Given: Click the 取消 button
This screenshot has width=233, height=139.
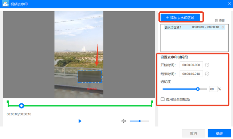Looking at the screenshot, I should [193, 133].
